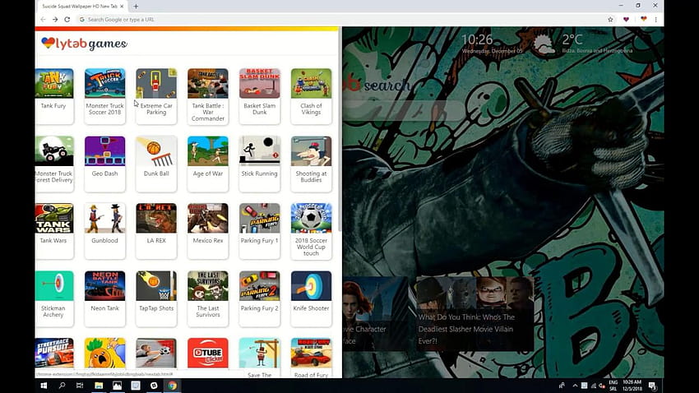The width and height of the screenshot is (699, 393).
Task: Open the Windows Start menu
Action: click(x=44, y=386)
